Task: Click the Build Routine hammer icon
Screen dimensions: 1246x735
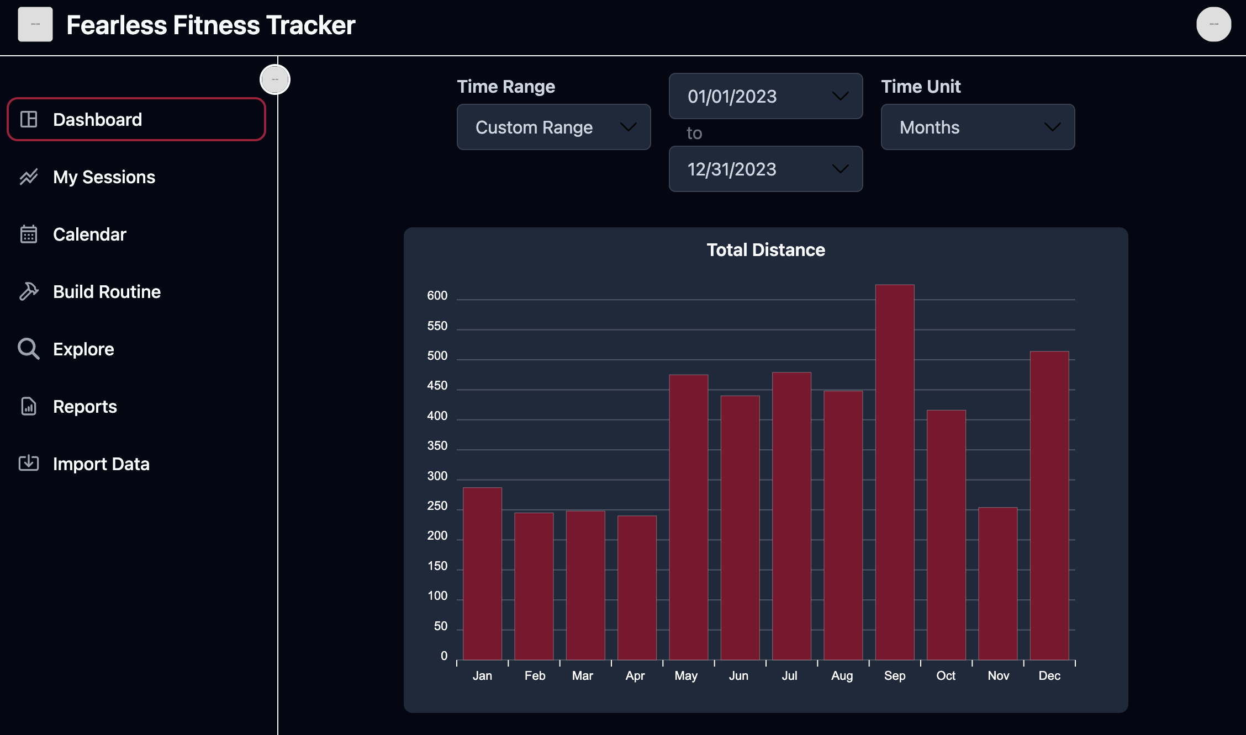Action: pyautogui.click(x=29, y=291)
